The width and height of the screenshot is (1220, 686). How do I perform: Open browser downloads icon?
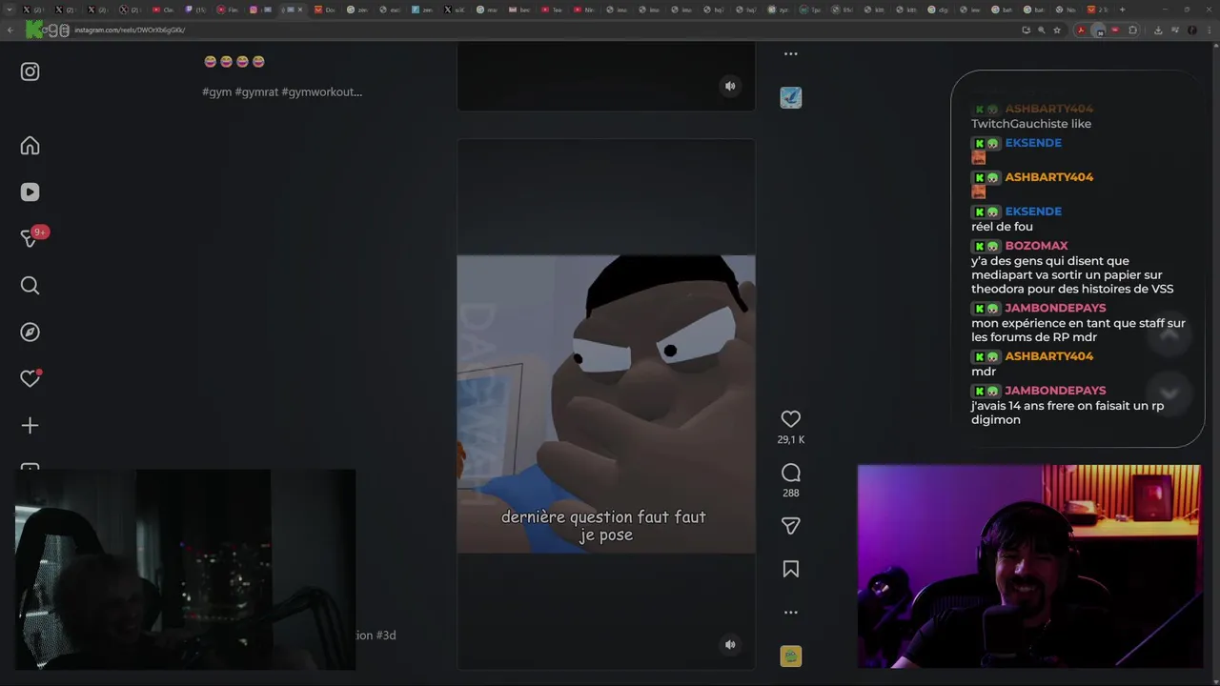coord(1158,30)
